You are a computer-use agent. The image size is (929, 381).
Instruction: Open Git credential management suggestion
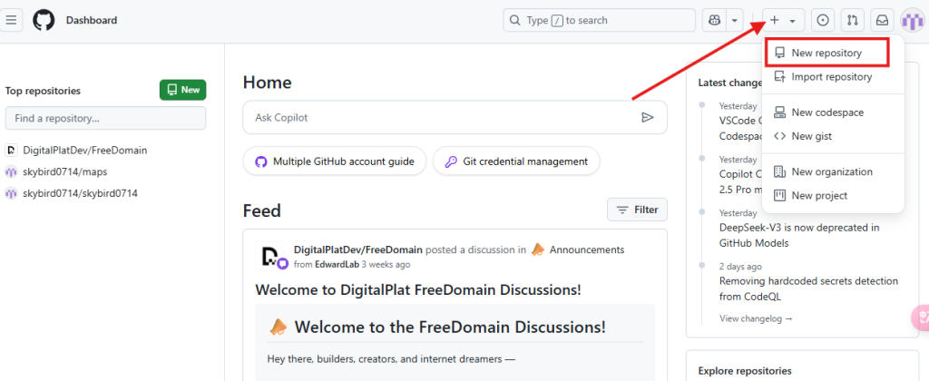tap(516, 161)
